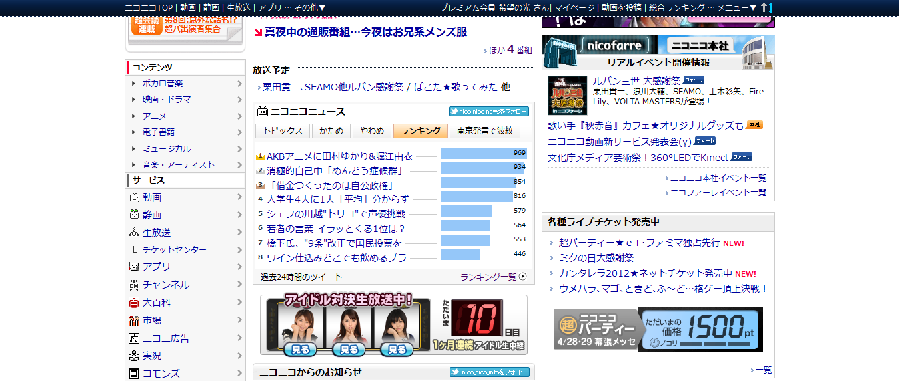Screen dimensions: 899x381
Task: Click the 579 tweet count bar
Action: coord(466,211)
